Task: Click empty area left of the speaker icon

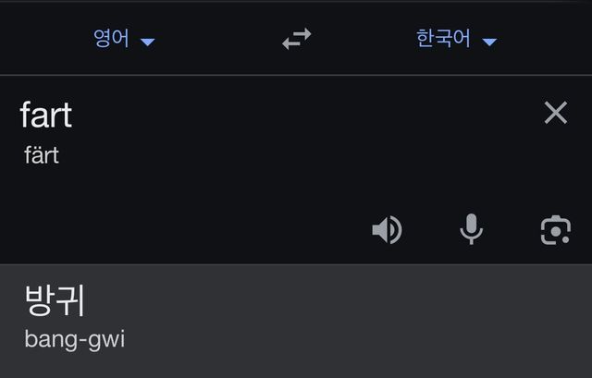Action: pyautogui.click(x=231, y=229)
